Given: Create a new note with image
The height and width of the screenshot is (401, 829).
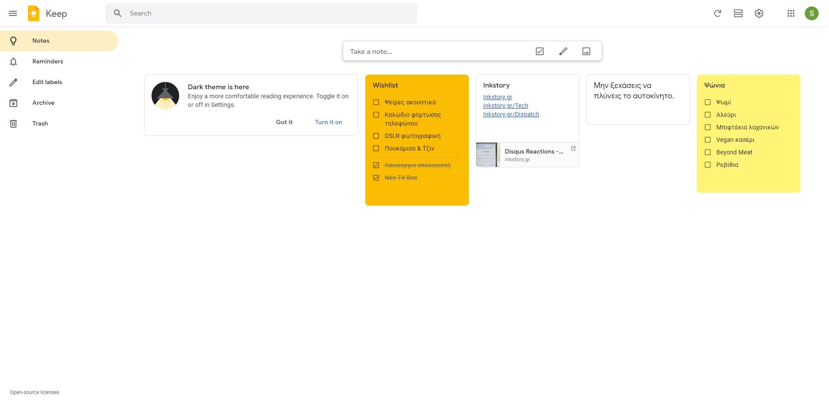Looking at the screenshot, I should (586, 51).
